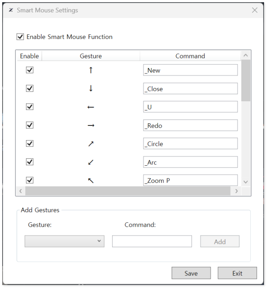Click the app logo in title bar
Viewport: 268px width, 289px height.
tap(11, 10)
